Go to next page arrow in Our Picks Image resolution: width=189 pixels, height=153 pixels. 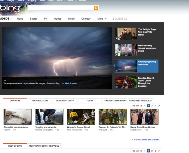(159, 106)
